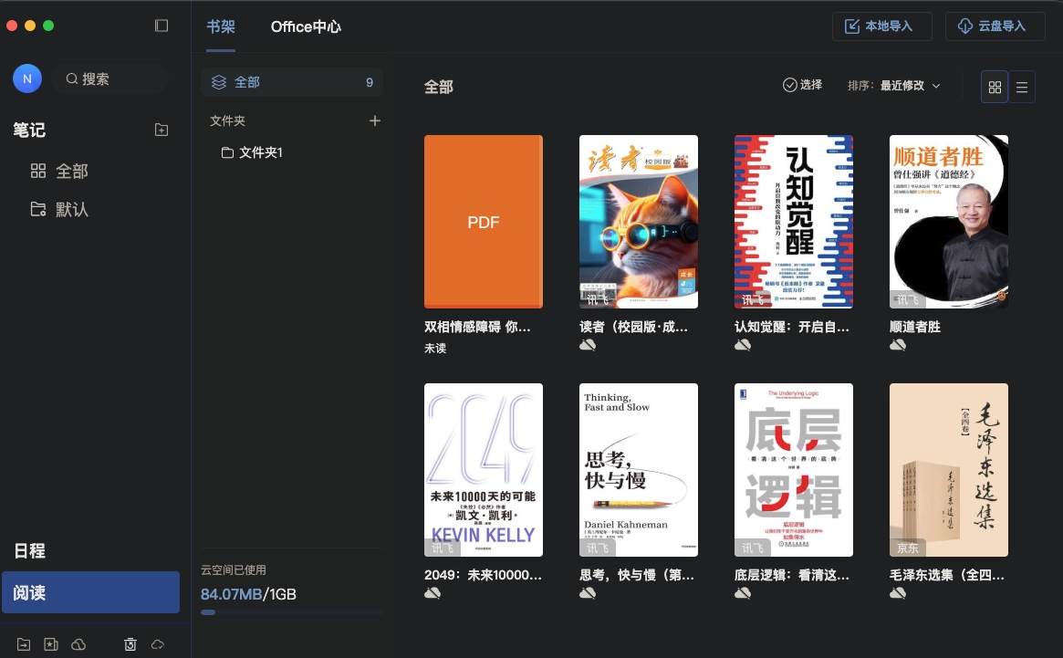Open the 排序 最近修改 sort dropdown
This screenshot has width=1063, height=658.
click(x=894, y=86)
